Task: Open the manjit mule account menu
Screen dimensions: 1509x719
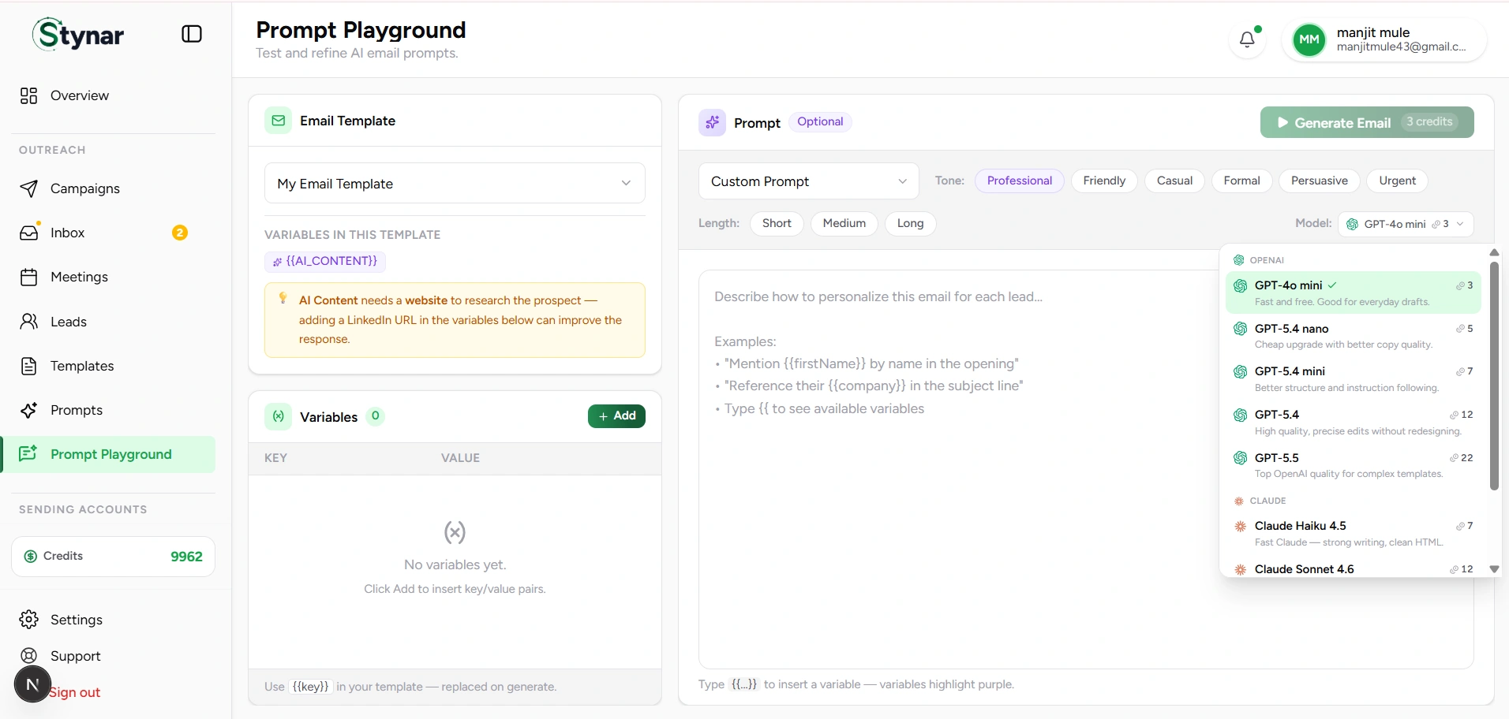Action: [1385, 39]
